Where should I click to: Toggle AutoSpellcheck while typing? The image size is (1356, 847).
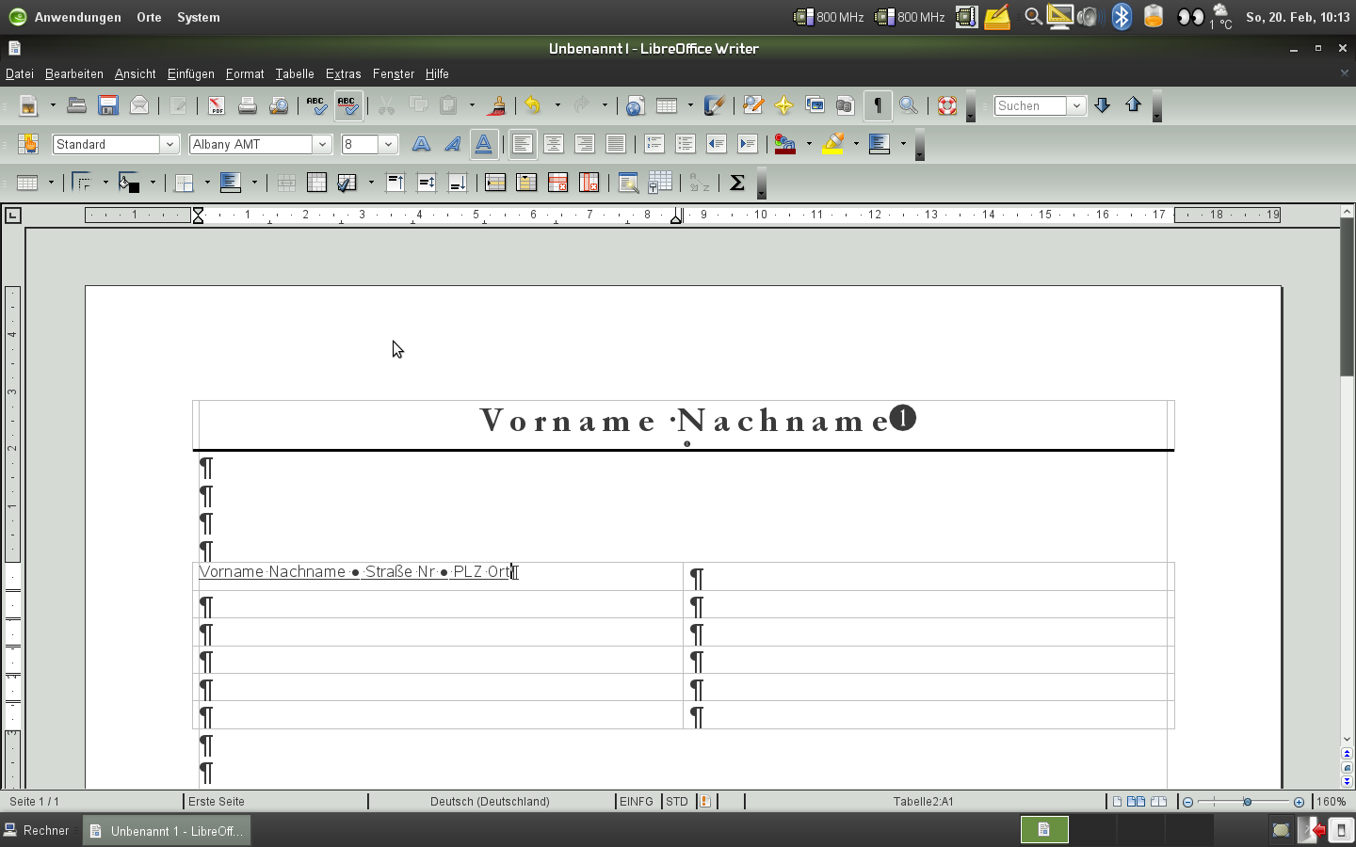[x=347, y=105]
